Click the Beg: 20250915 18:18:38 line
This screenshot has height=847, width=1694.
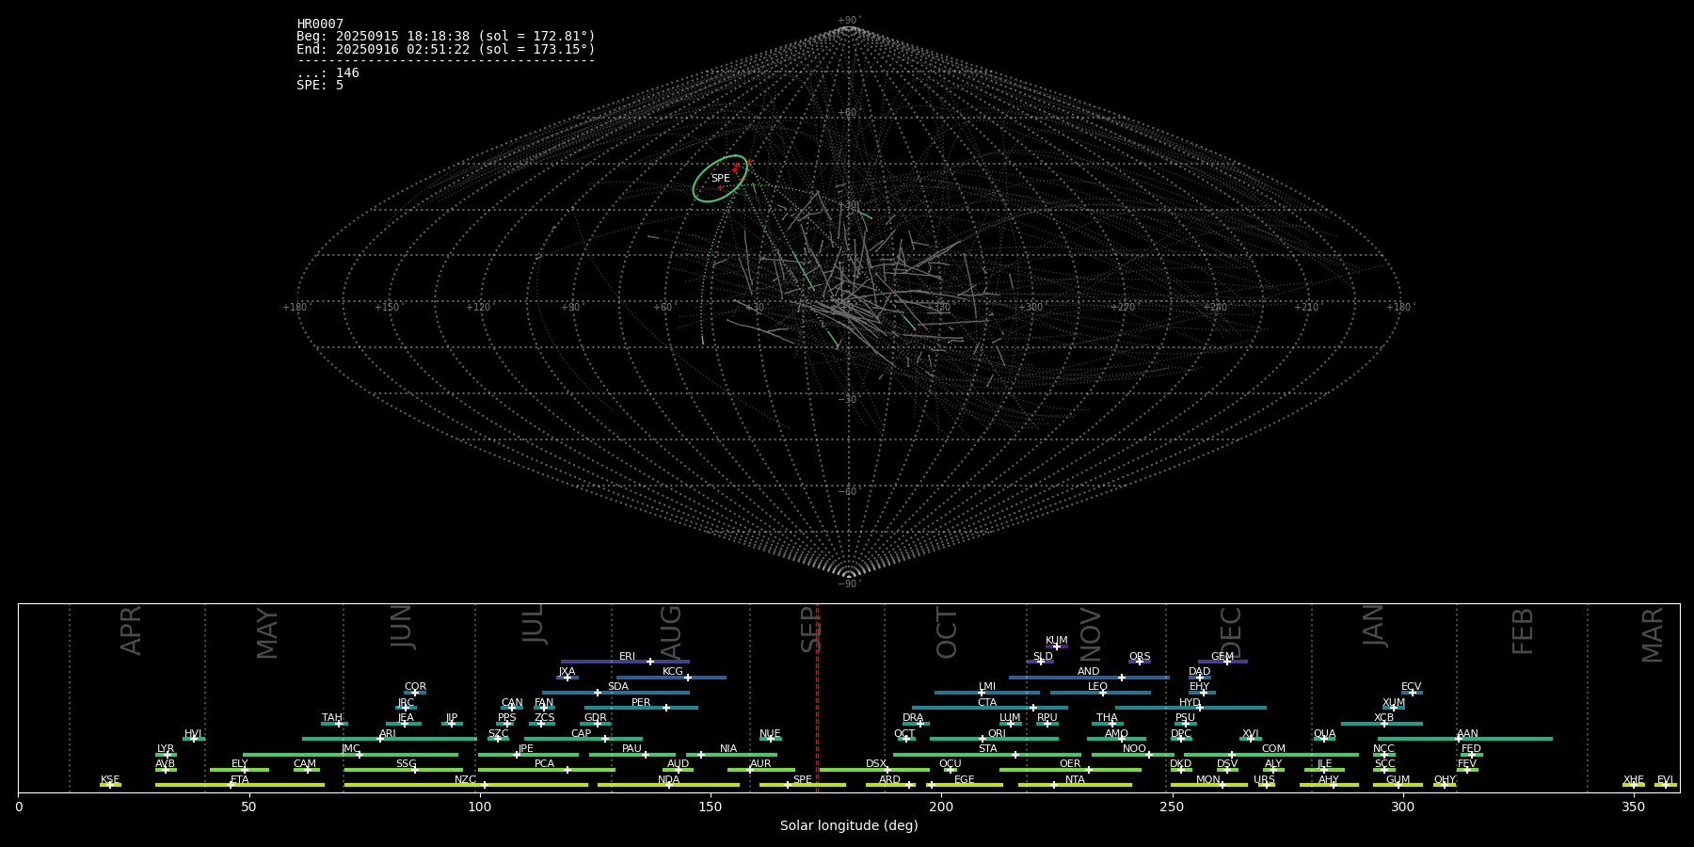tap(446, 37)
